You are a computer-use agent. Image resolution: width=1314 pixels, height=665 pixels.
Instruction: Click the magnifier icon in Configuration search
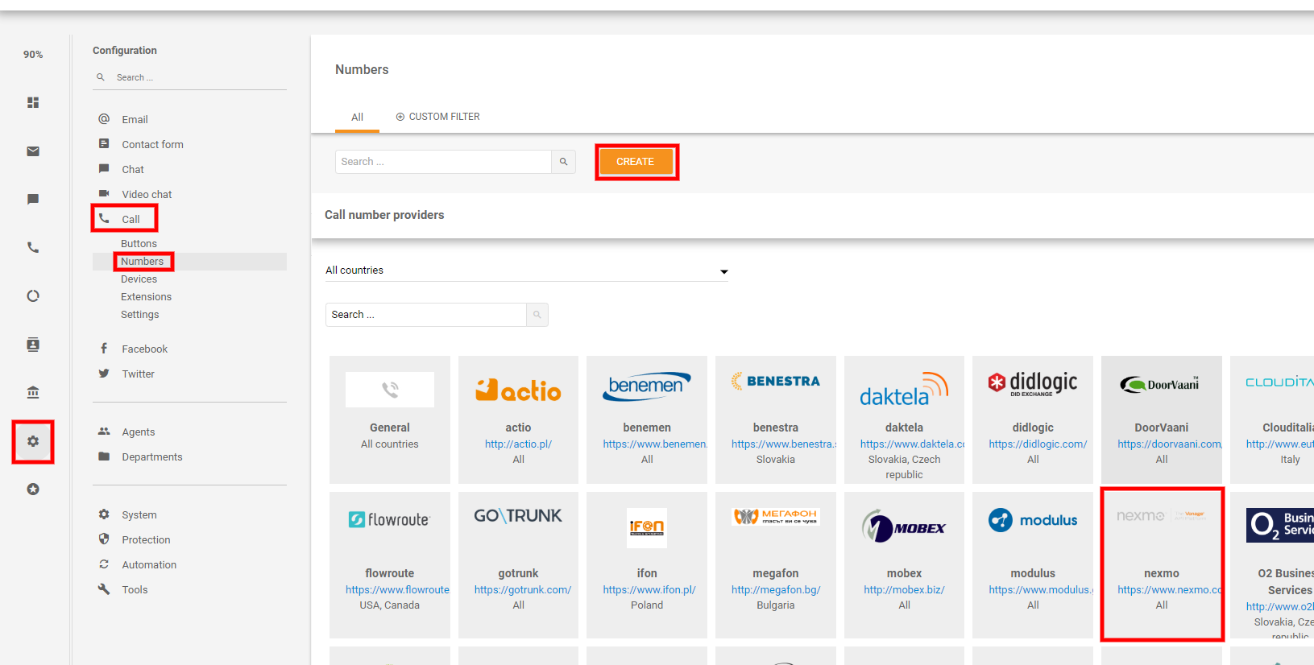[101, 77]
